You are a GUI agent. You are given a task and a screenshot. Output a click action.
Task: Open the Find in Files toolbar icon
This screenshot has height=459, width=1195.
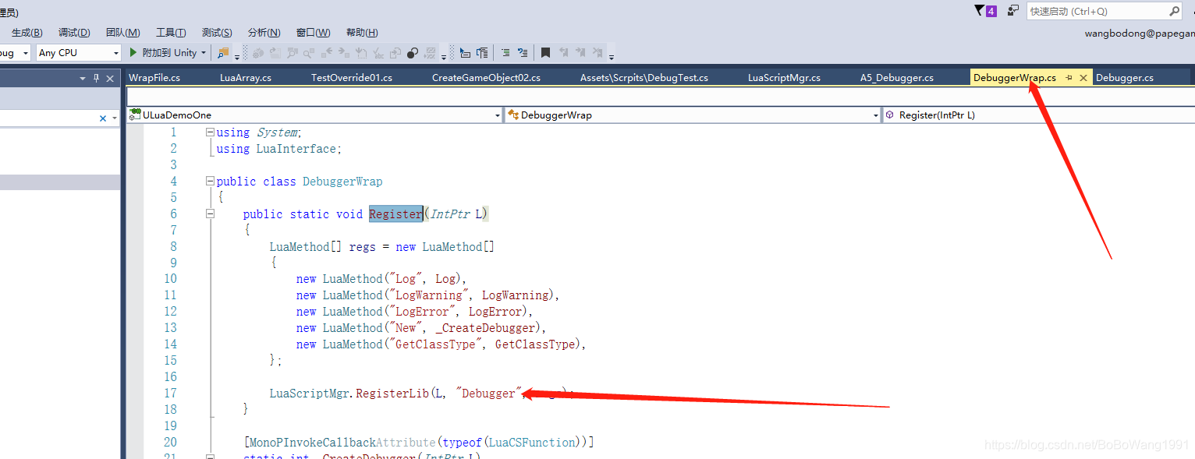click(223, 53)
